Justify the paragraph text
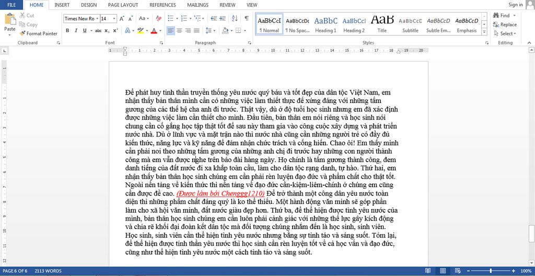Screen dimensions: 535x276 click(x=196, y=30)
